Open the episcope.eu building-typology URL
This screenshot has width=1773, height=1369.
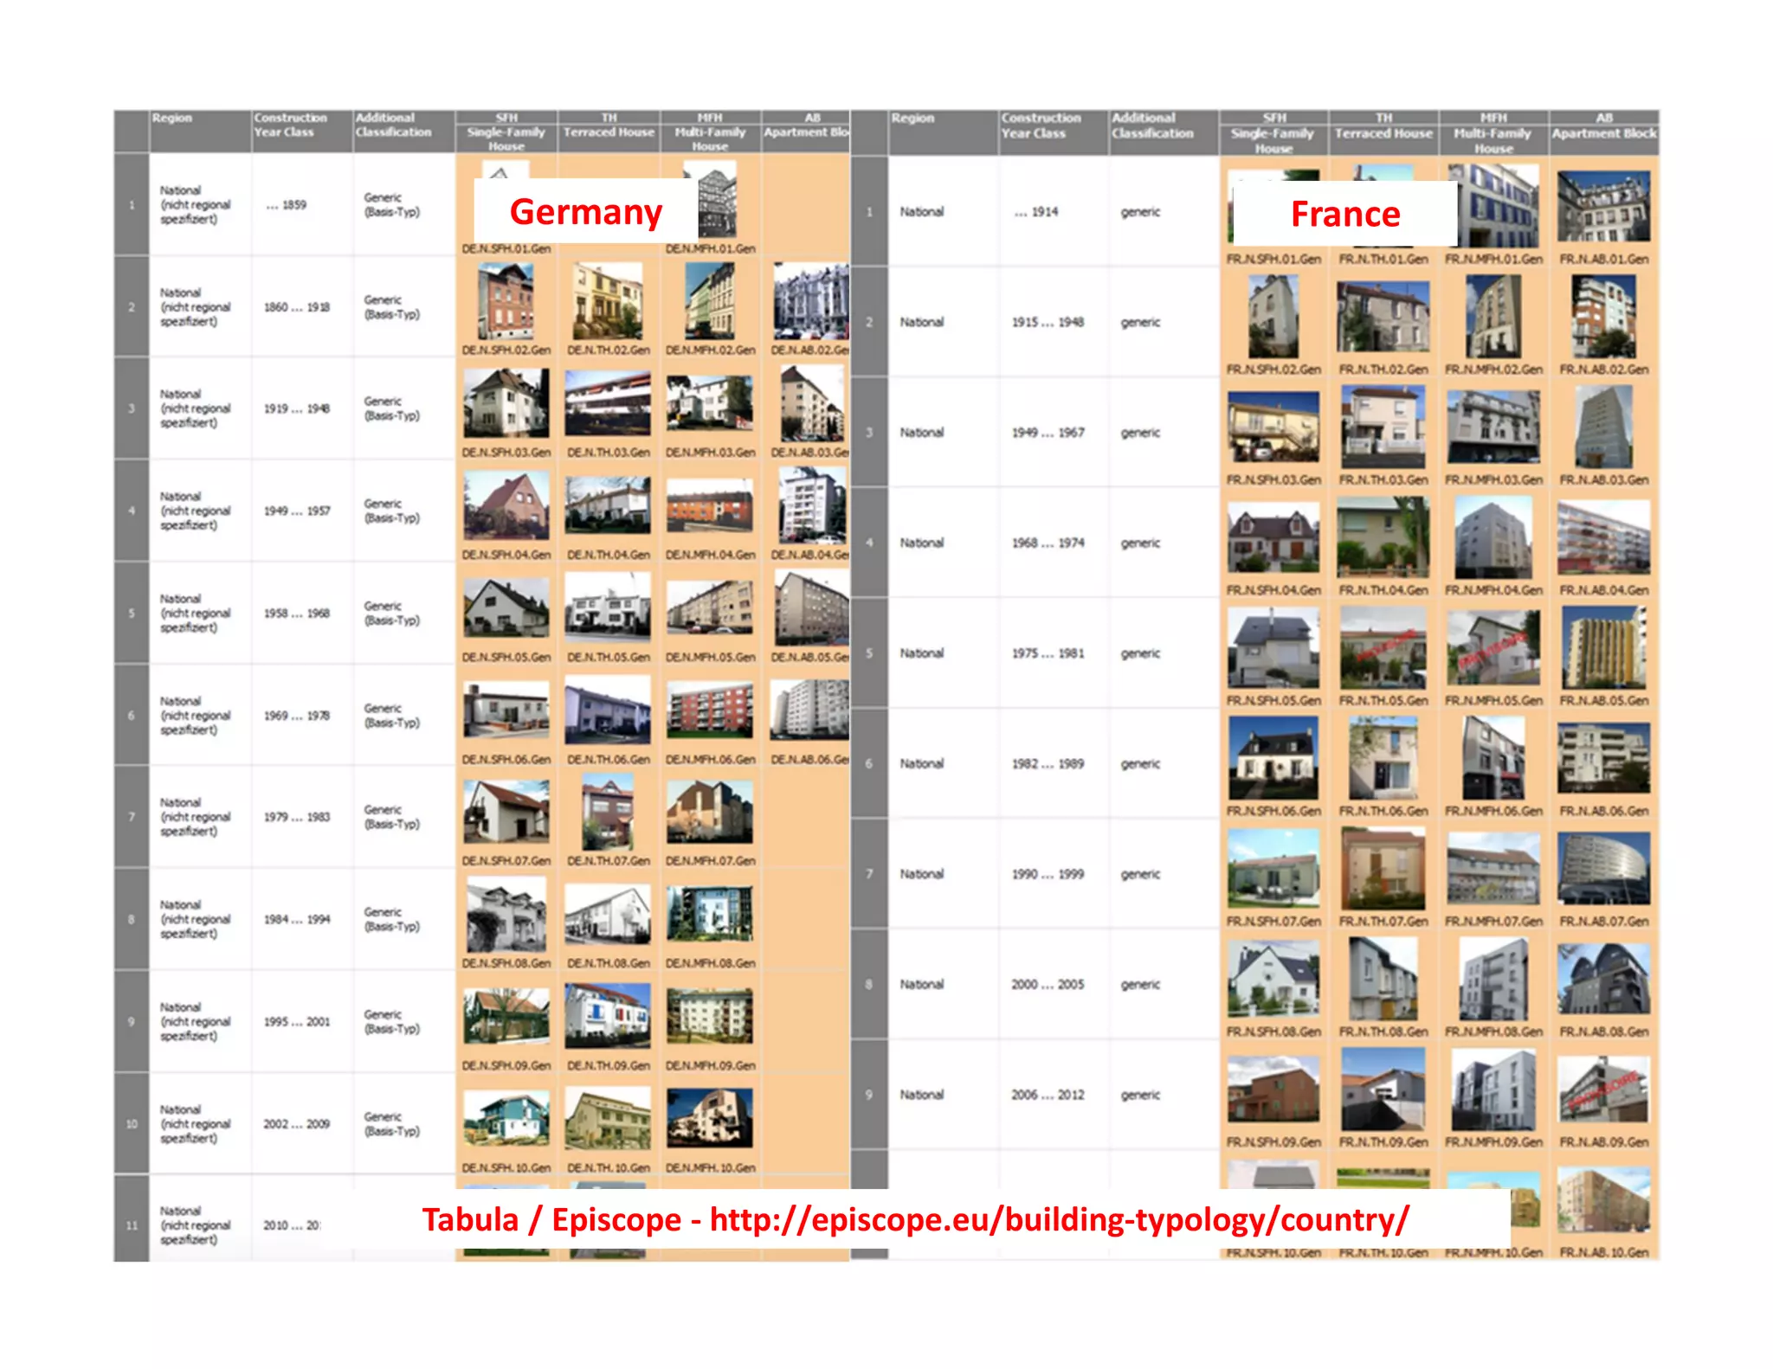click(x=1059, y=1219)
